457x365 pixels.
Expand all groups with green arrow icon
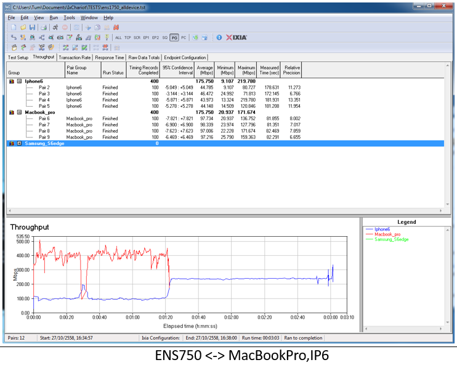coord(195,38)
